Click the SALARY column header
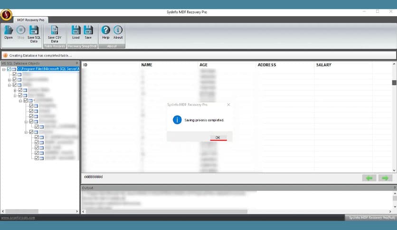The width and height of the screenshot is (397, 230). [x=343, y=65]
